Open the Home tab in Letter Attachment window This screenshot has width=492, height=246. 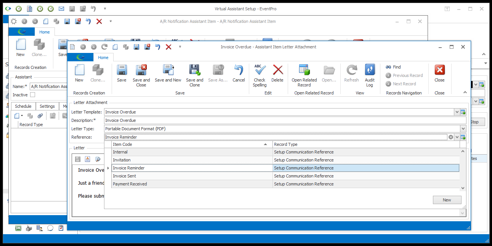[x=103, y=58]
